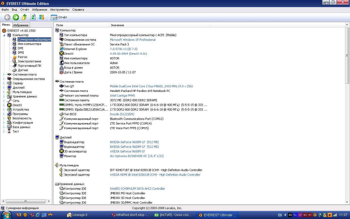Click the Internet Explorer row icon
The image size is (350, 219).
[x=62, y=49]
